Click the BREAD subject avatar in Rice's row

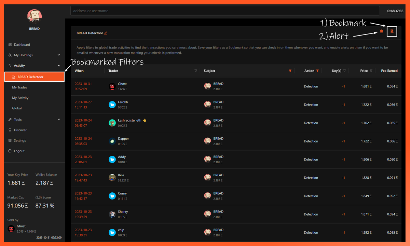tap(207, 178)
